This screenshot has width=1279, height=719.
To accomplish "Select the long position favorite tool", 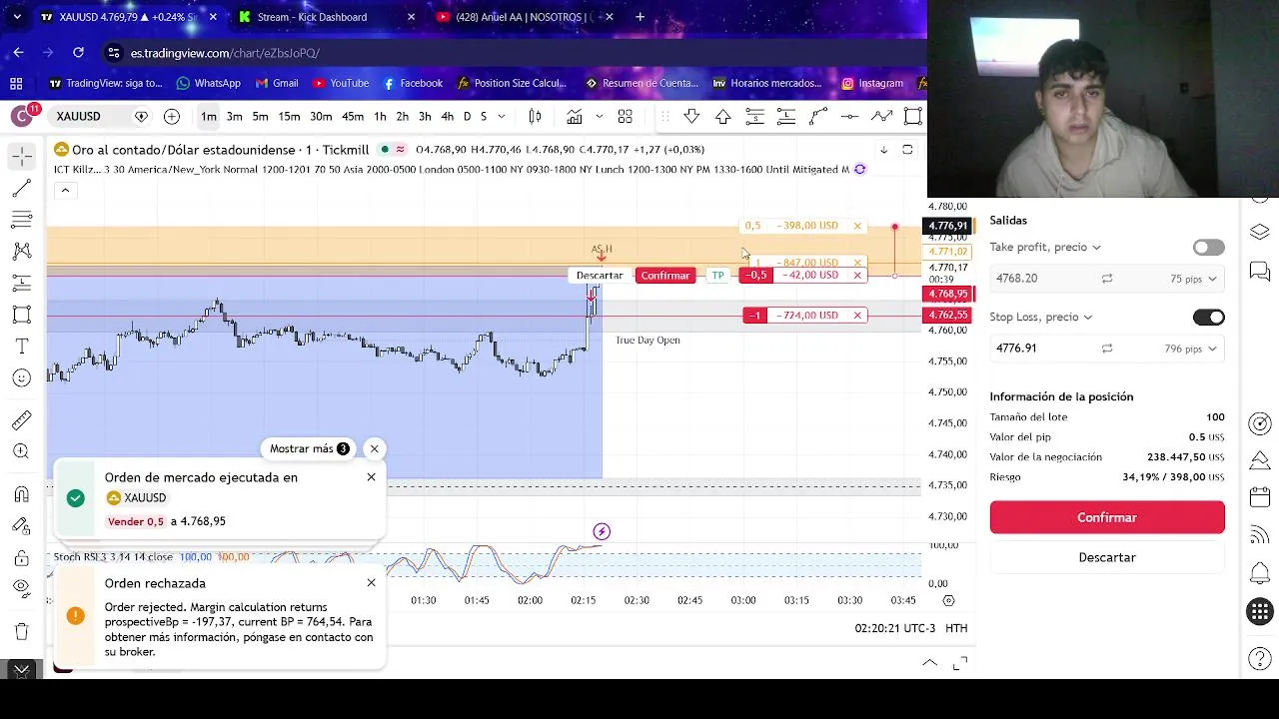I will tap(785, 117).
